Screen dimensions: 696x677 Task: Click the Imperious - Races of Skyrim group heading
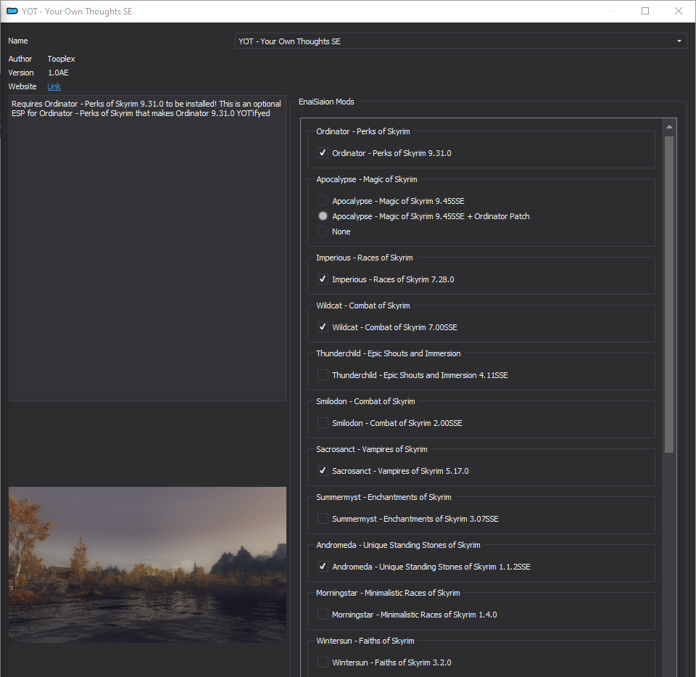pos(365,258)
